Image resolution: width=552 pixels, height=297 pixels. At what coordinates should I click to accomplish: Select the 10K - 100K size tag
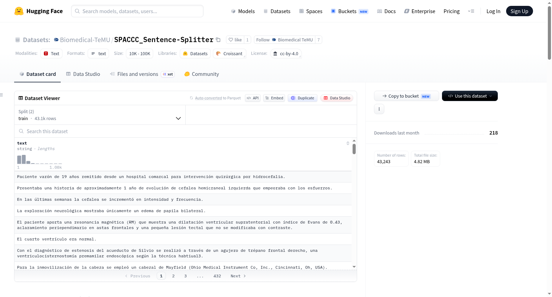pos(140,53)
